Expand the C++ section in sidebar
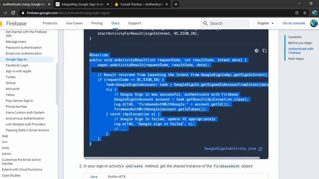The image size is (319, 179). click(4, 142)
